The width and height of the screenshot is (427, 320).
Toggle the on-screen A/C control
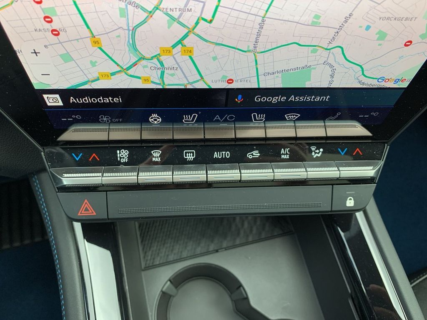click(x=224, y=118)
